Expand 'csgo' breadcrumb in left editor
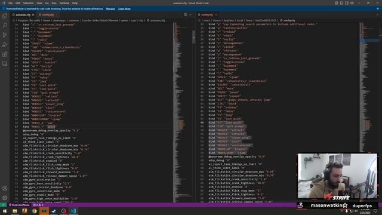This screenshot has height=215, width=382. pyautogui.click(x=134, y=20)
